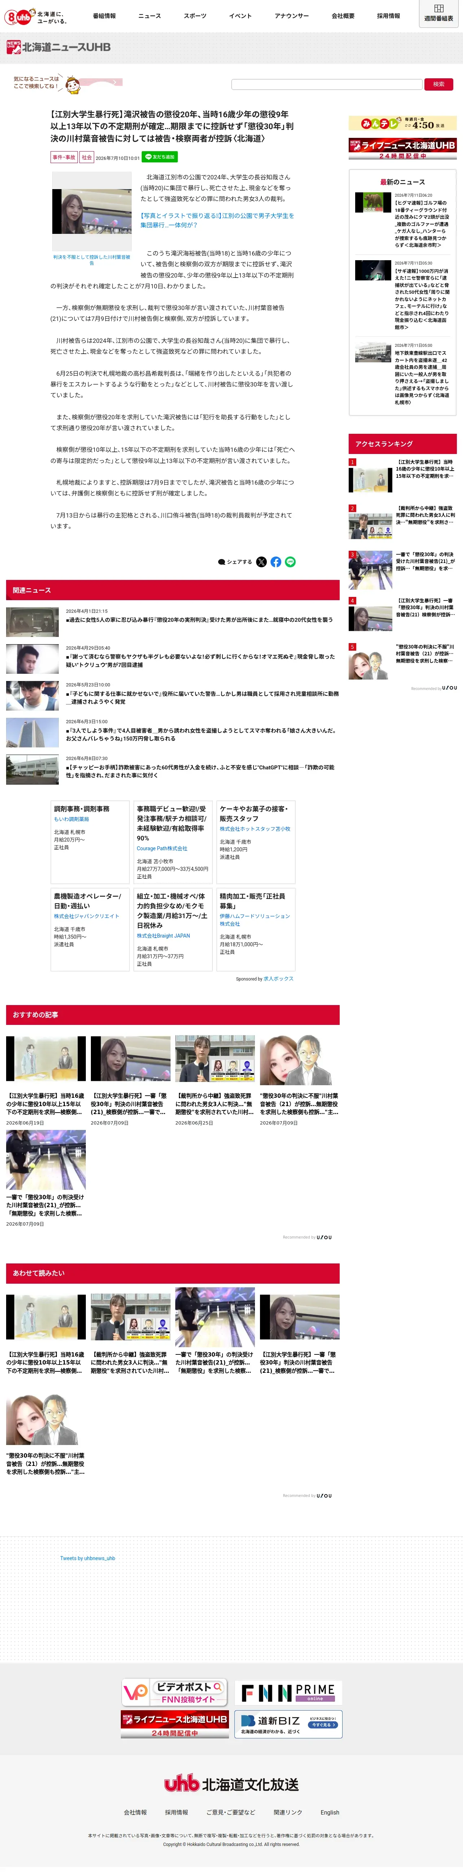Open the 組立・加工・機械オペ job listing
Viewport: 463px width, 1873px height.
coord(173,929)
